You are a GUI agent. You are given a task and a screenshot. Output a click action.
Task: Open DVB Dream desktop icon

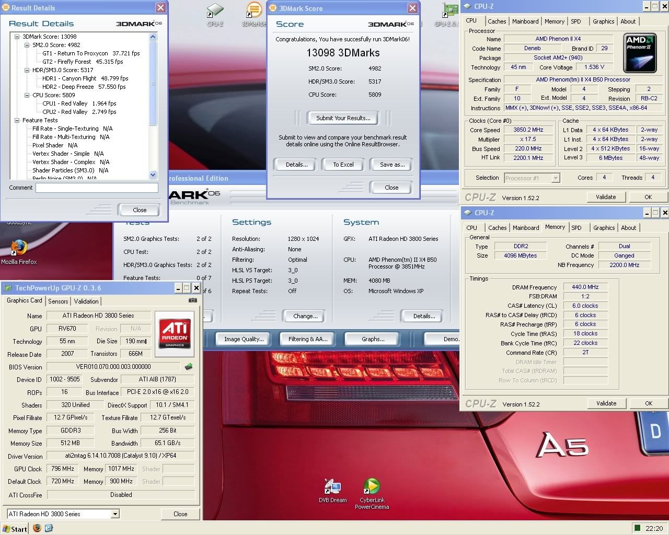click(332, 491)
